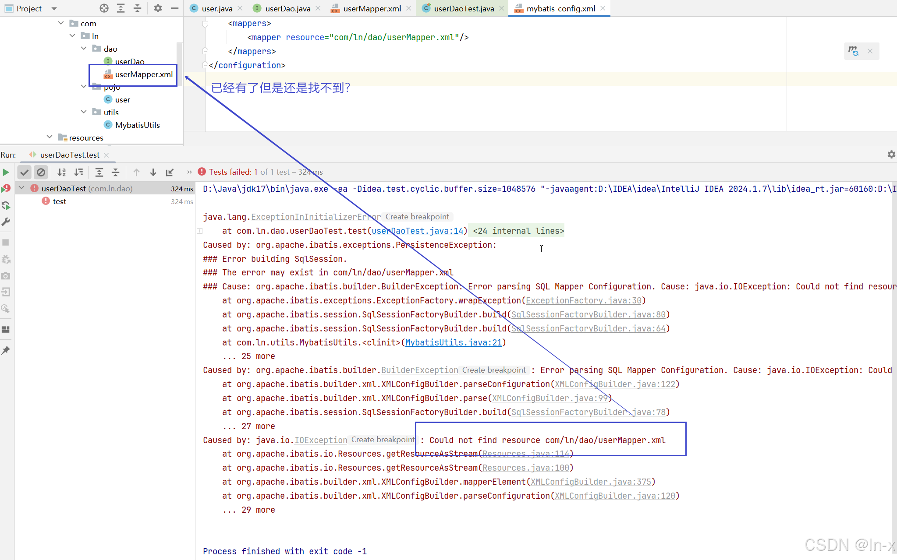Sort test results alphabetically
Screen dimensions: 897x560
(x=61, y=172)
